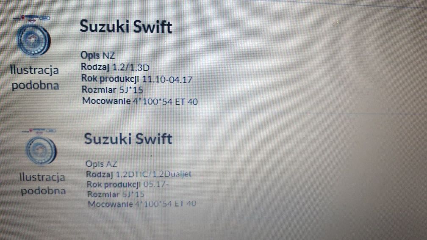Select 'Rok produkcji 11.10-04.17' text
The height and width of the screenshot is (240, 427).
136,79
